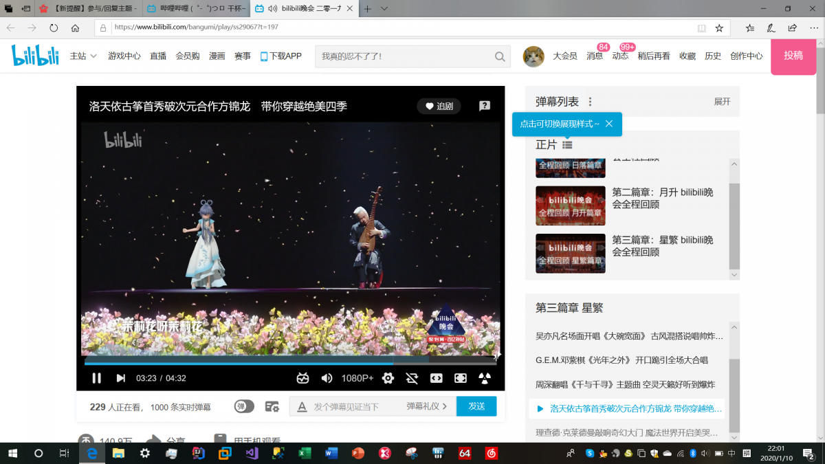Expand the danmaku list with 展开
The width and height of the screenshot is (825, 464).
click(x=722, y=102)
